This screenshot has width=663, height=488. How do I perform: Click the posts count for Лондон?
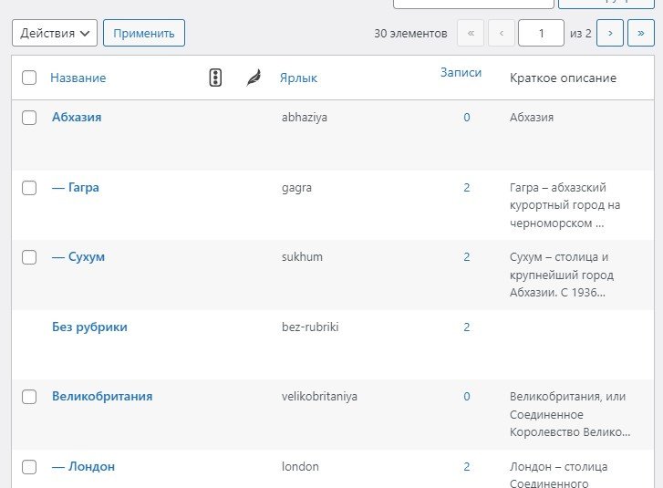(x=467, y=466)
